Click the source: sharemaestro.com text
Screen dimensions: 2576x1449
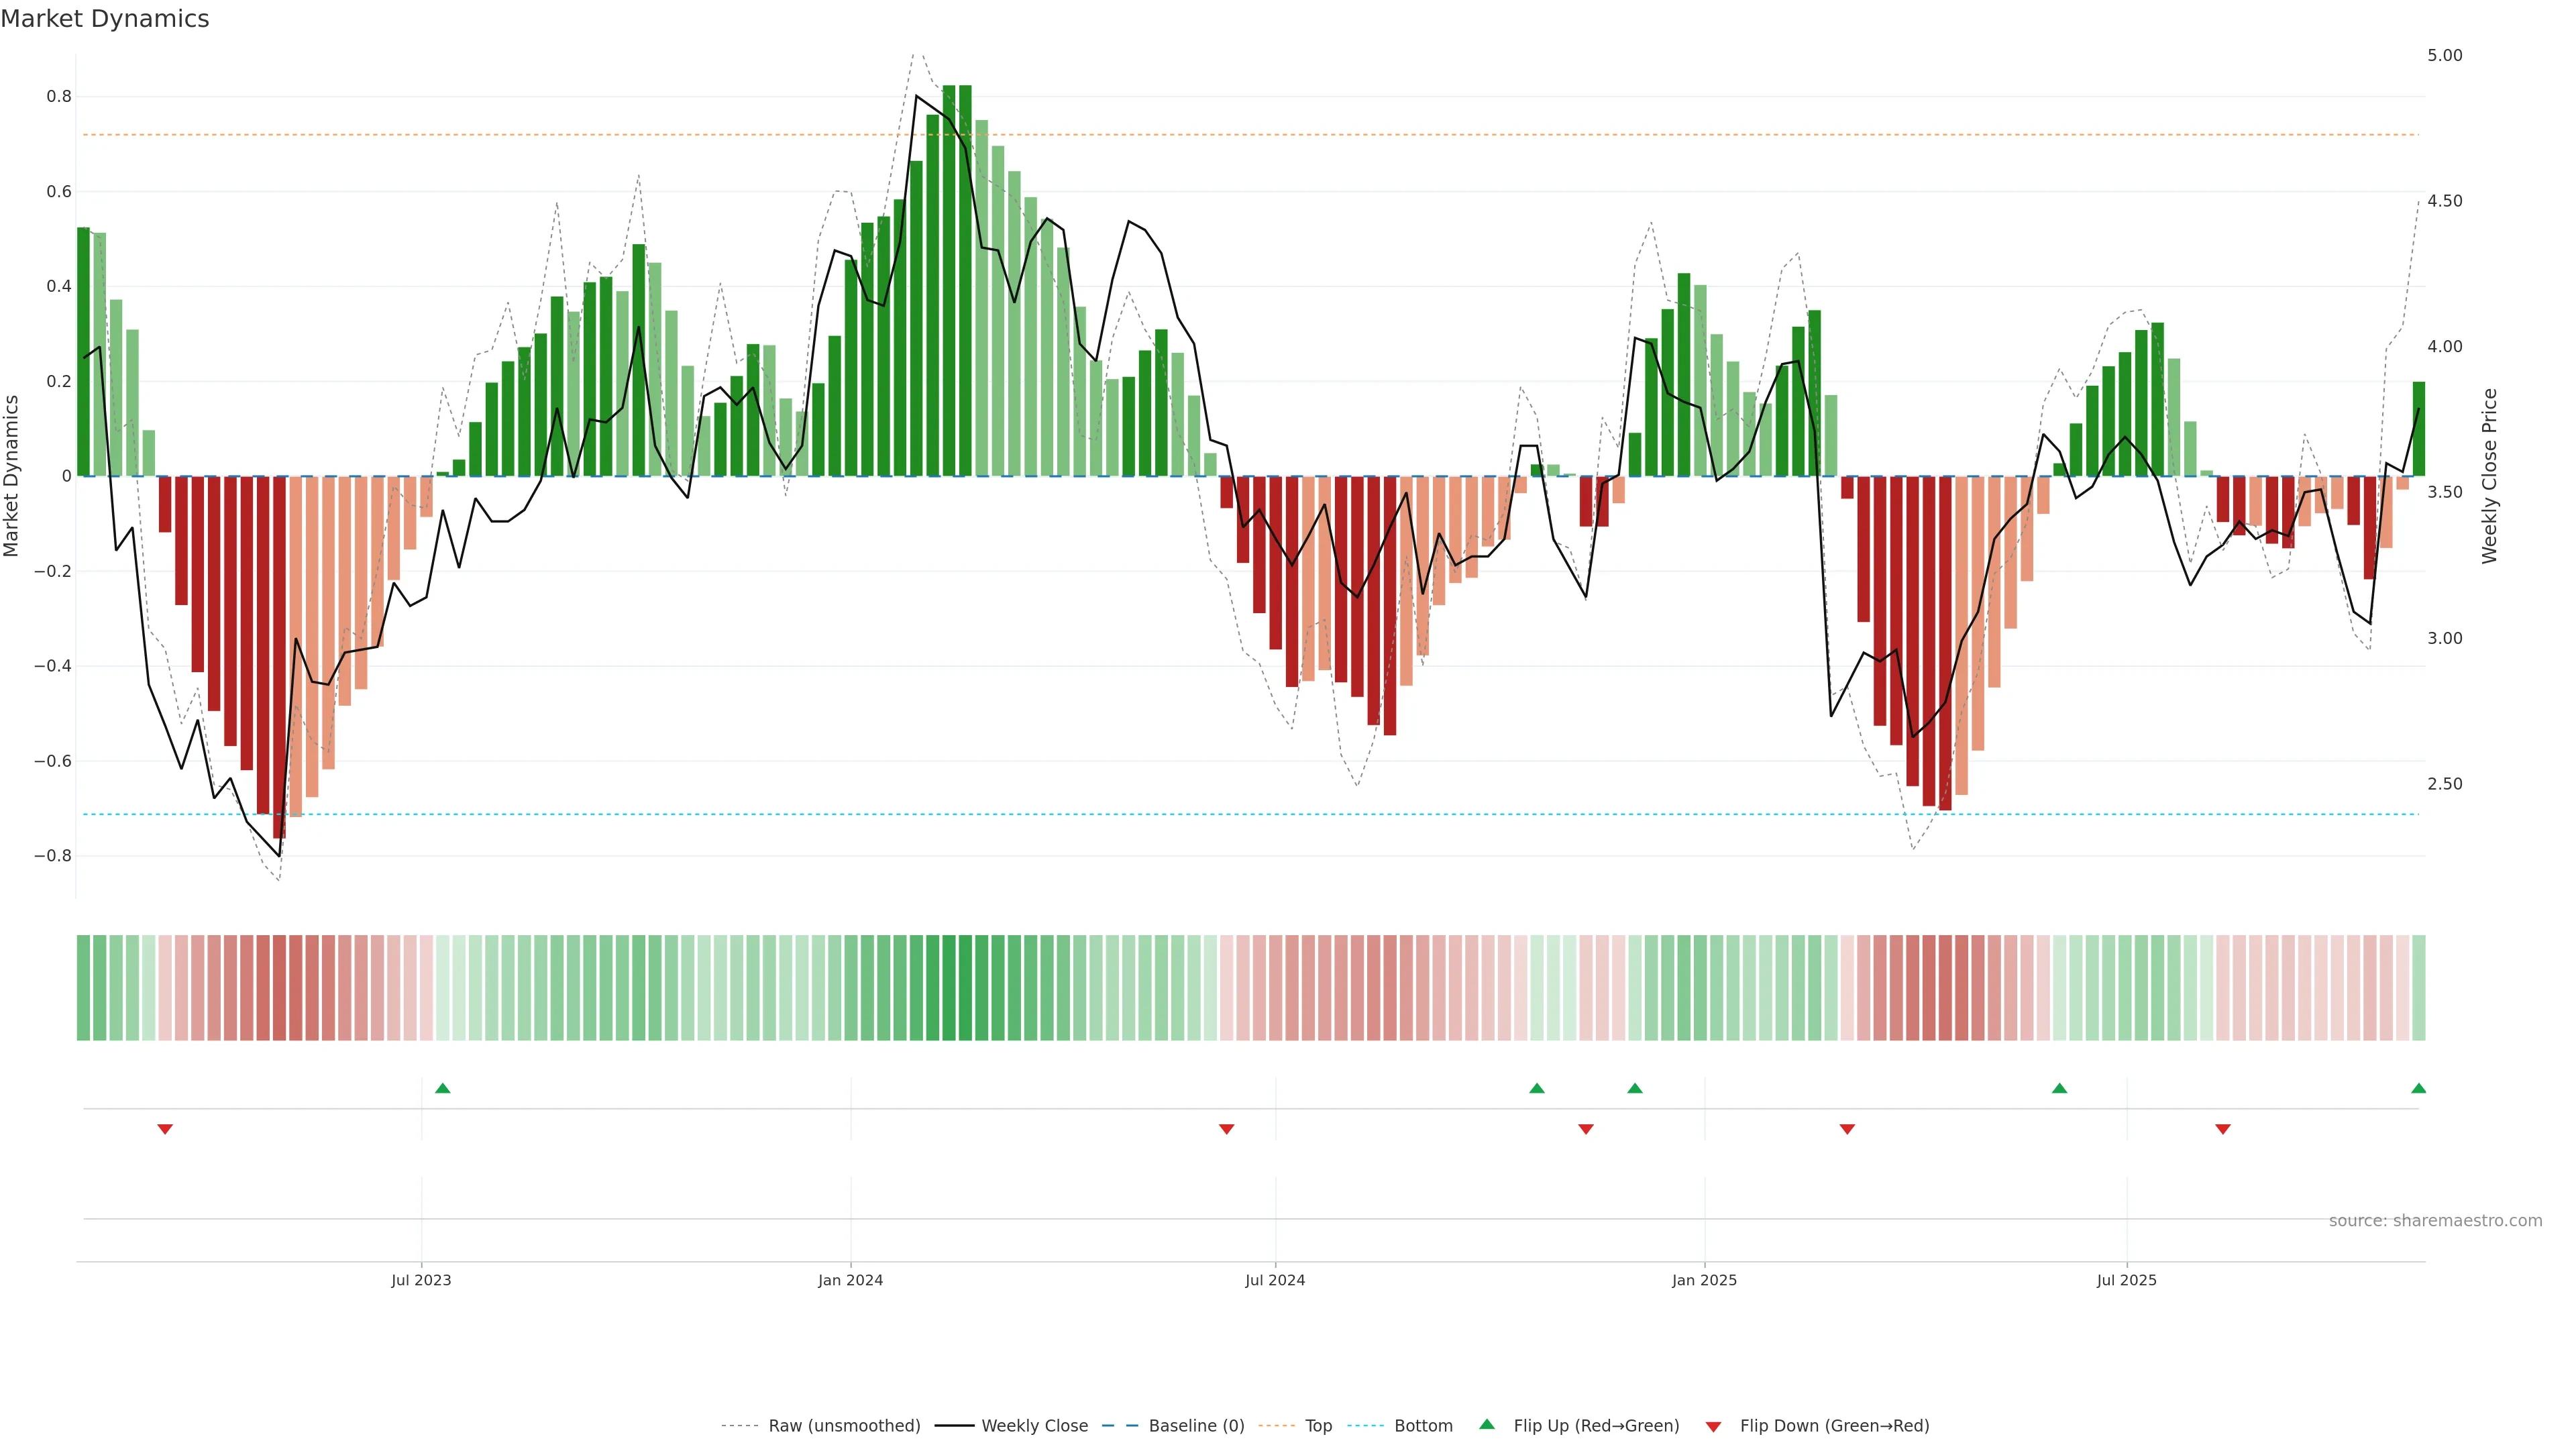point(2435,1220)
